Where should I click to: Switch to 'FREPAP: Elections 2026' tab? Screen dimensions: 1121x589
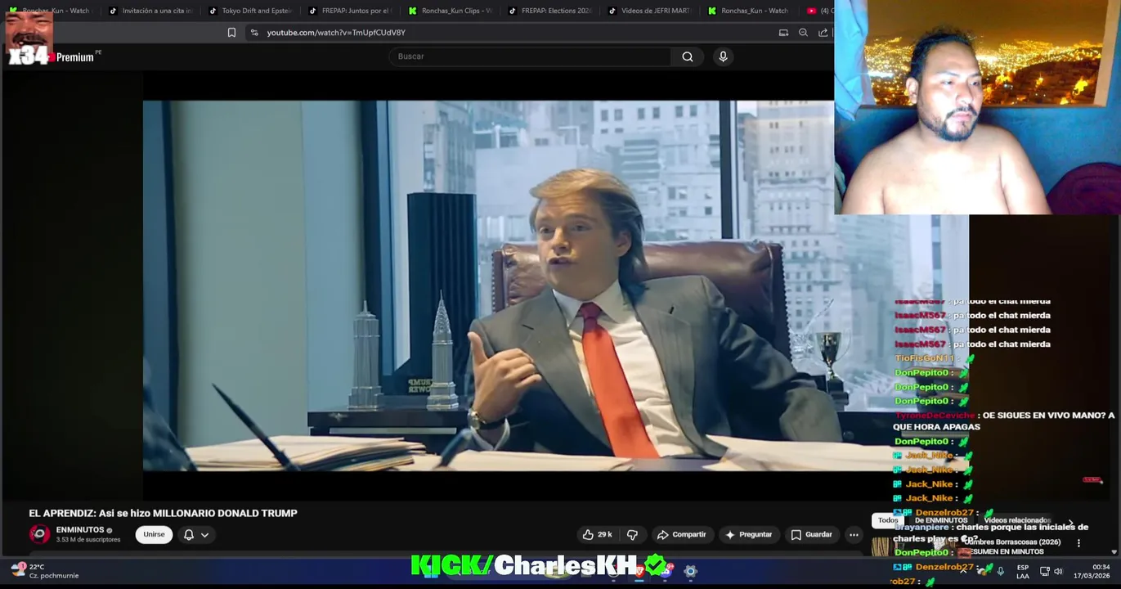click(549, 11)
